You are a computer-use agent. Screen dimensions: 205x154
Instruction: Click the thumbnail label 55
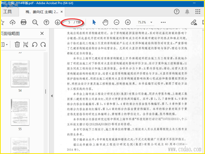click(20, 129)
